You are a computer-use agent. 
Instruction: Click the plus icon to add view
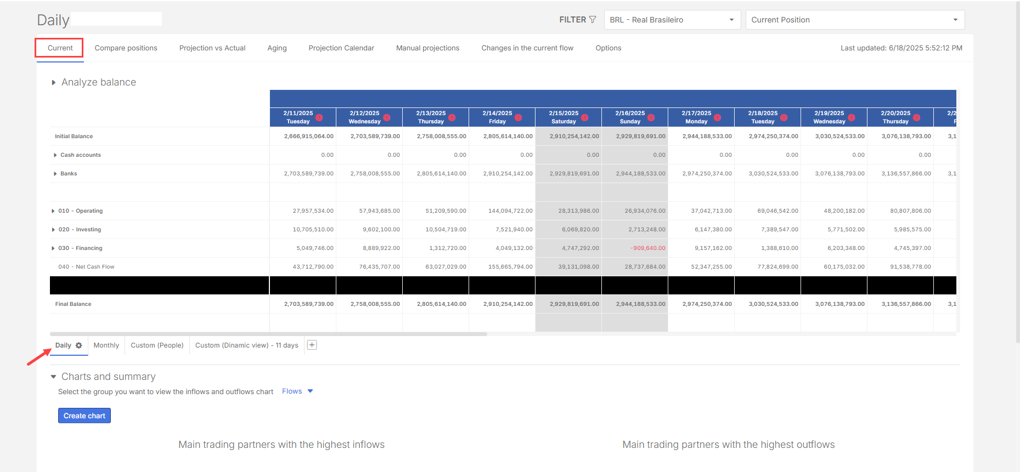312,345
